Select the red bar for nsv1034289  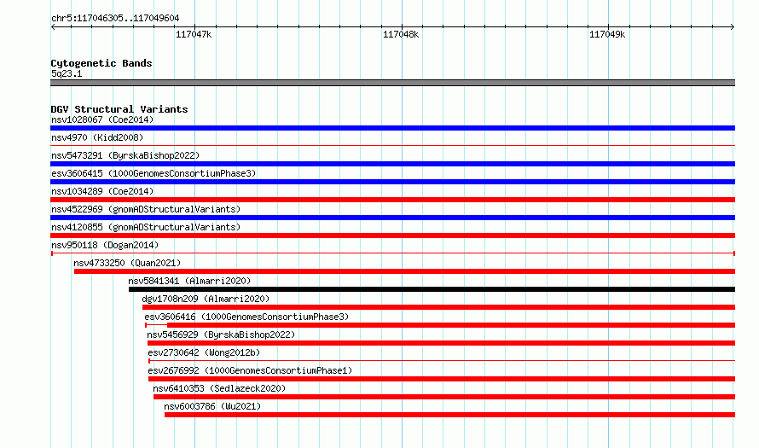pyautogui.click(x=392, y=200)
